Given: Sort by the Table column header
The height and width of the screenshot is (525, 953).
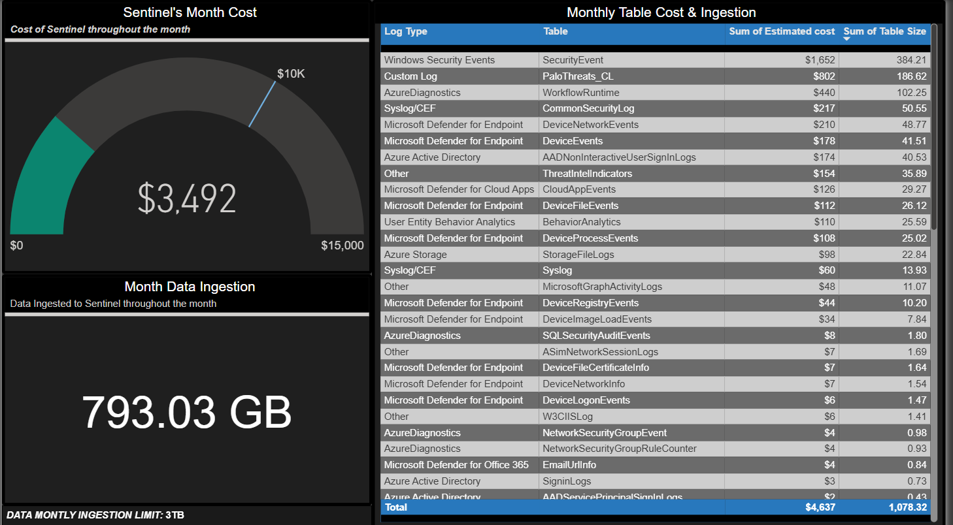Looking at the screenshot, I should (x=556, y=31).
